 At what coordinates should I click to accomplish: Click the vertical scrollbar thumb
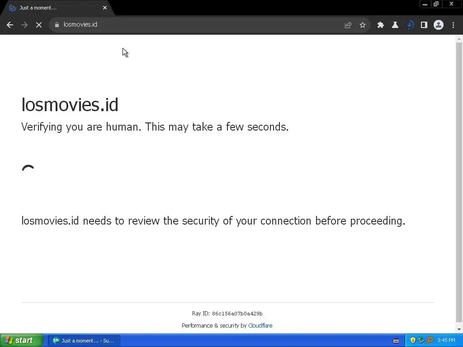tap(459, 183)
